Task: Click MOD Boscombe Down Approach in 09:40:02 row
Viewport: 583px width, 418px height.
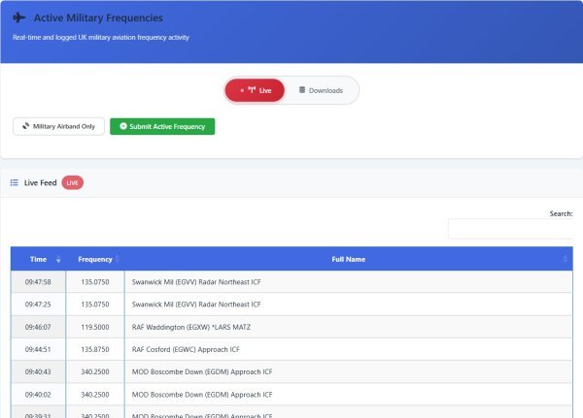Action: pos(202,395)
